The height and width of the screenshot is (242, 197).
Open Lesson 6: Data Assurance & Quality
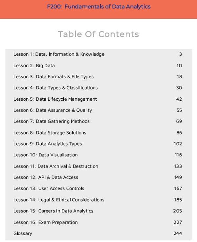[x=53, y=110]
